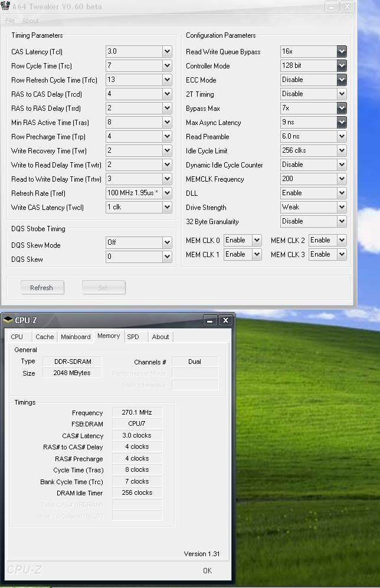Click the CPU/7 FSB:DRAM value

click(137, 423)
